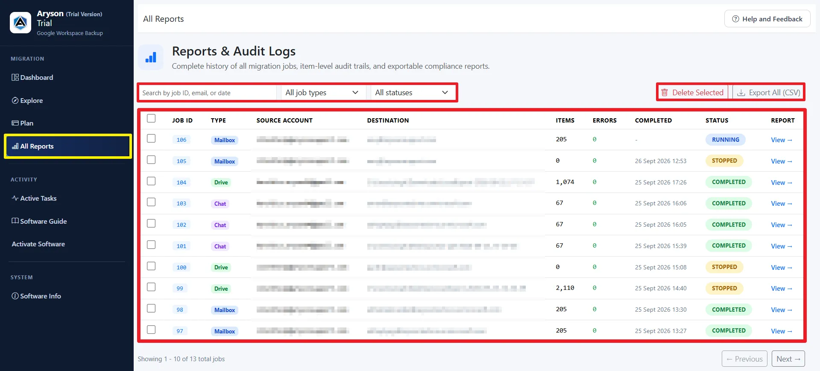Select the checkbox for job 97
820x371 pixels.
[x=151, y=330]
